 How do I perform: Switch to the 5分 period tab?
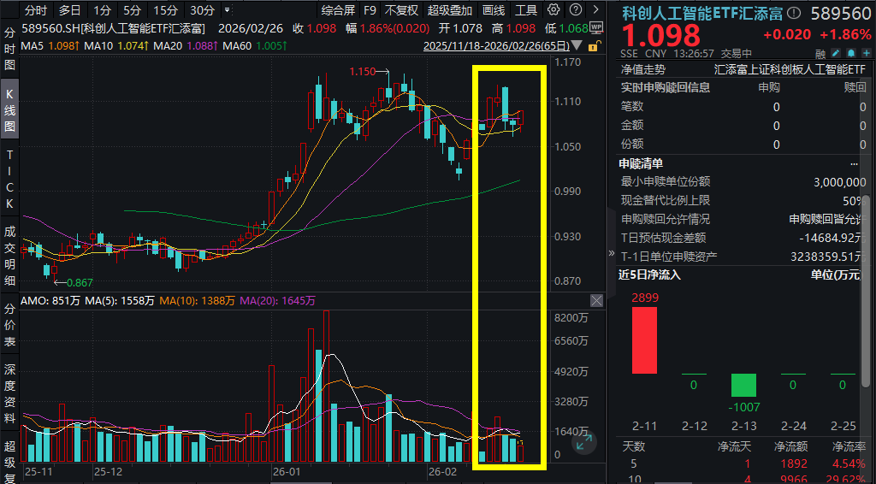coord(132,10)
